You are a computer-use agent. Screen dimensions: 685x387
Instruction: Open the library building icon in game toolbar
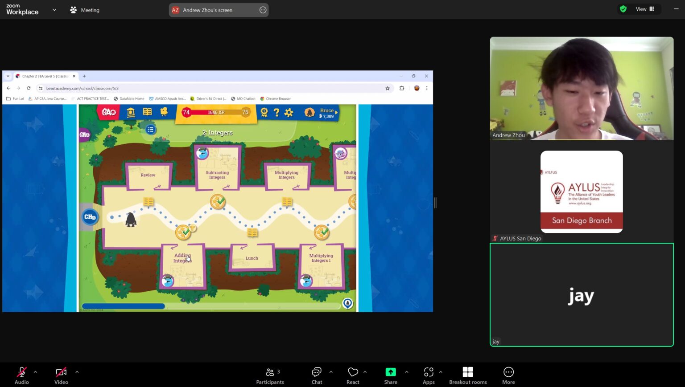click(131, 112)
